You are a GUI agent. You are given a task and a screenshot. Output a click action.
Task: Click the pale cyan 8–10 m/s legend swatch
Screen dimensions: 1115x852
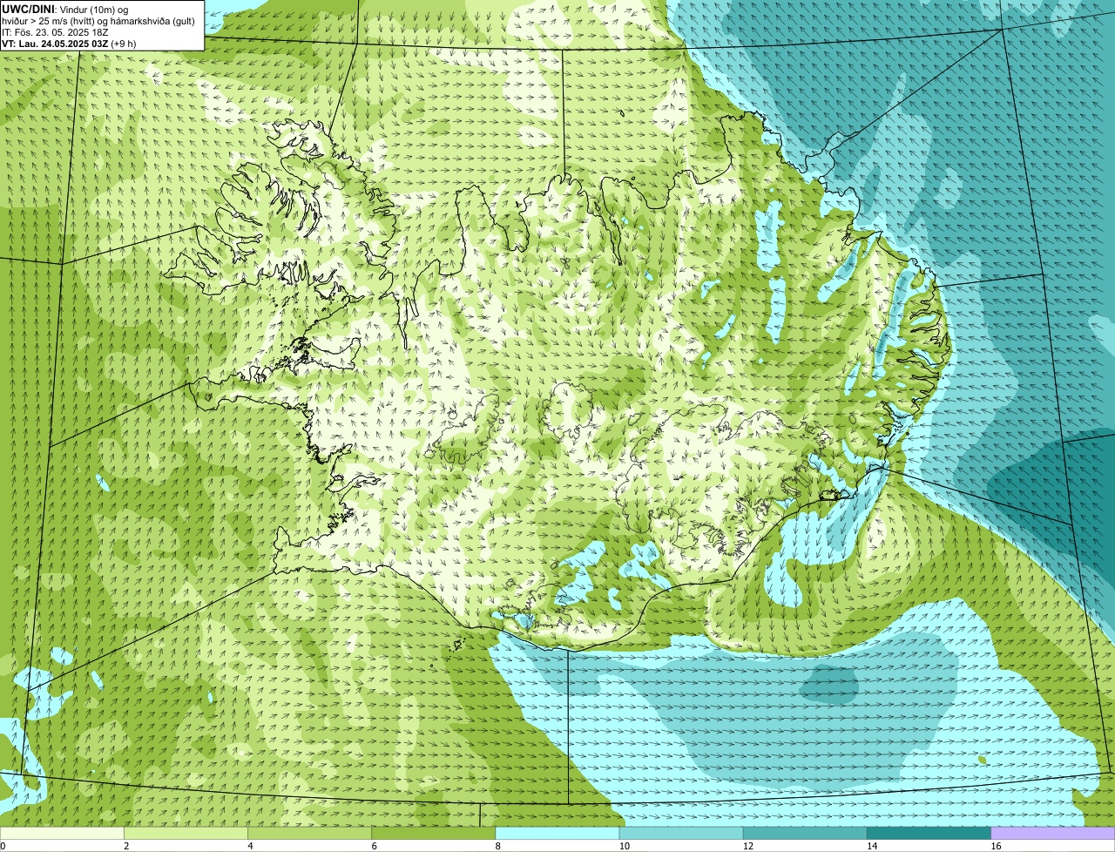click(x=557, y=834)
